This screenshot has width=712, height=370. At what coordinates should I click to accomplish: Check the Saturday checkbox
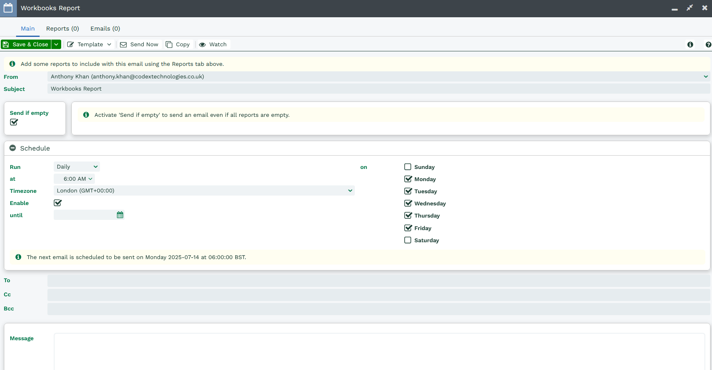pos(408,240)
